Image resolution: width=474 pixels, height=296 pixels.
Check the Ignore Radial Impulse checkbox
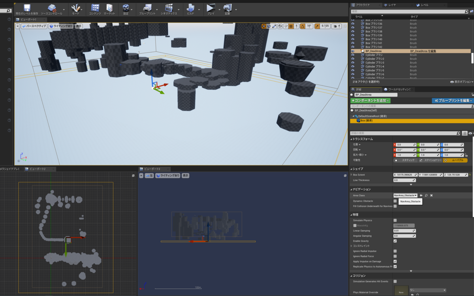pos(395,251)
